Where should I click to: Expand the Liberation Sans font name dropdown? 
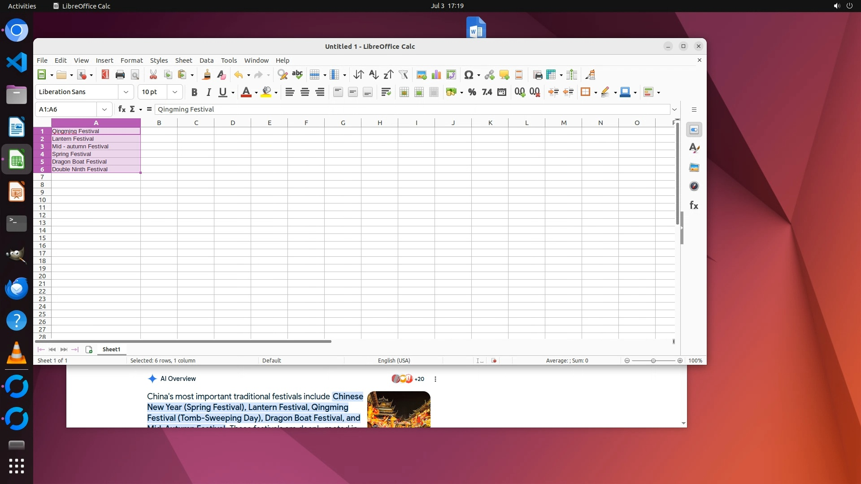pyautogui.click(x=126, y=92)
